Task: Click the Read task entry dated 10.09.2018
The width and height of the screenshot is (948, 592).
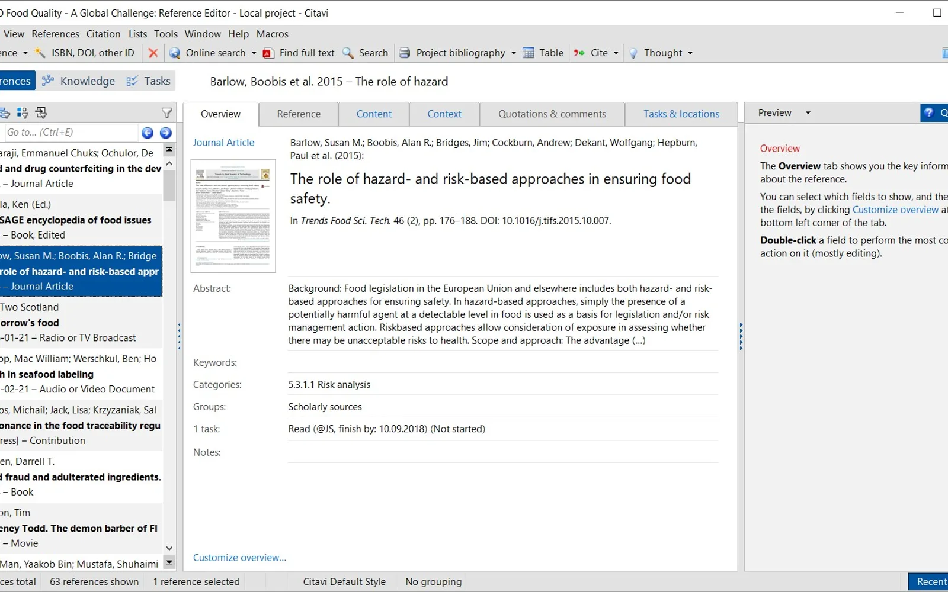Action: 386,429
